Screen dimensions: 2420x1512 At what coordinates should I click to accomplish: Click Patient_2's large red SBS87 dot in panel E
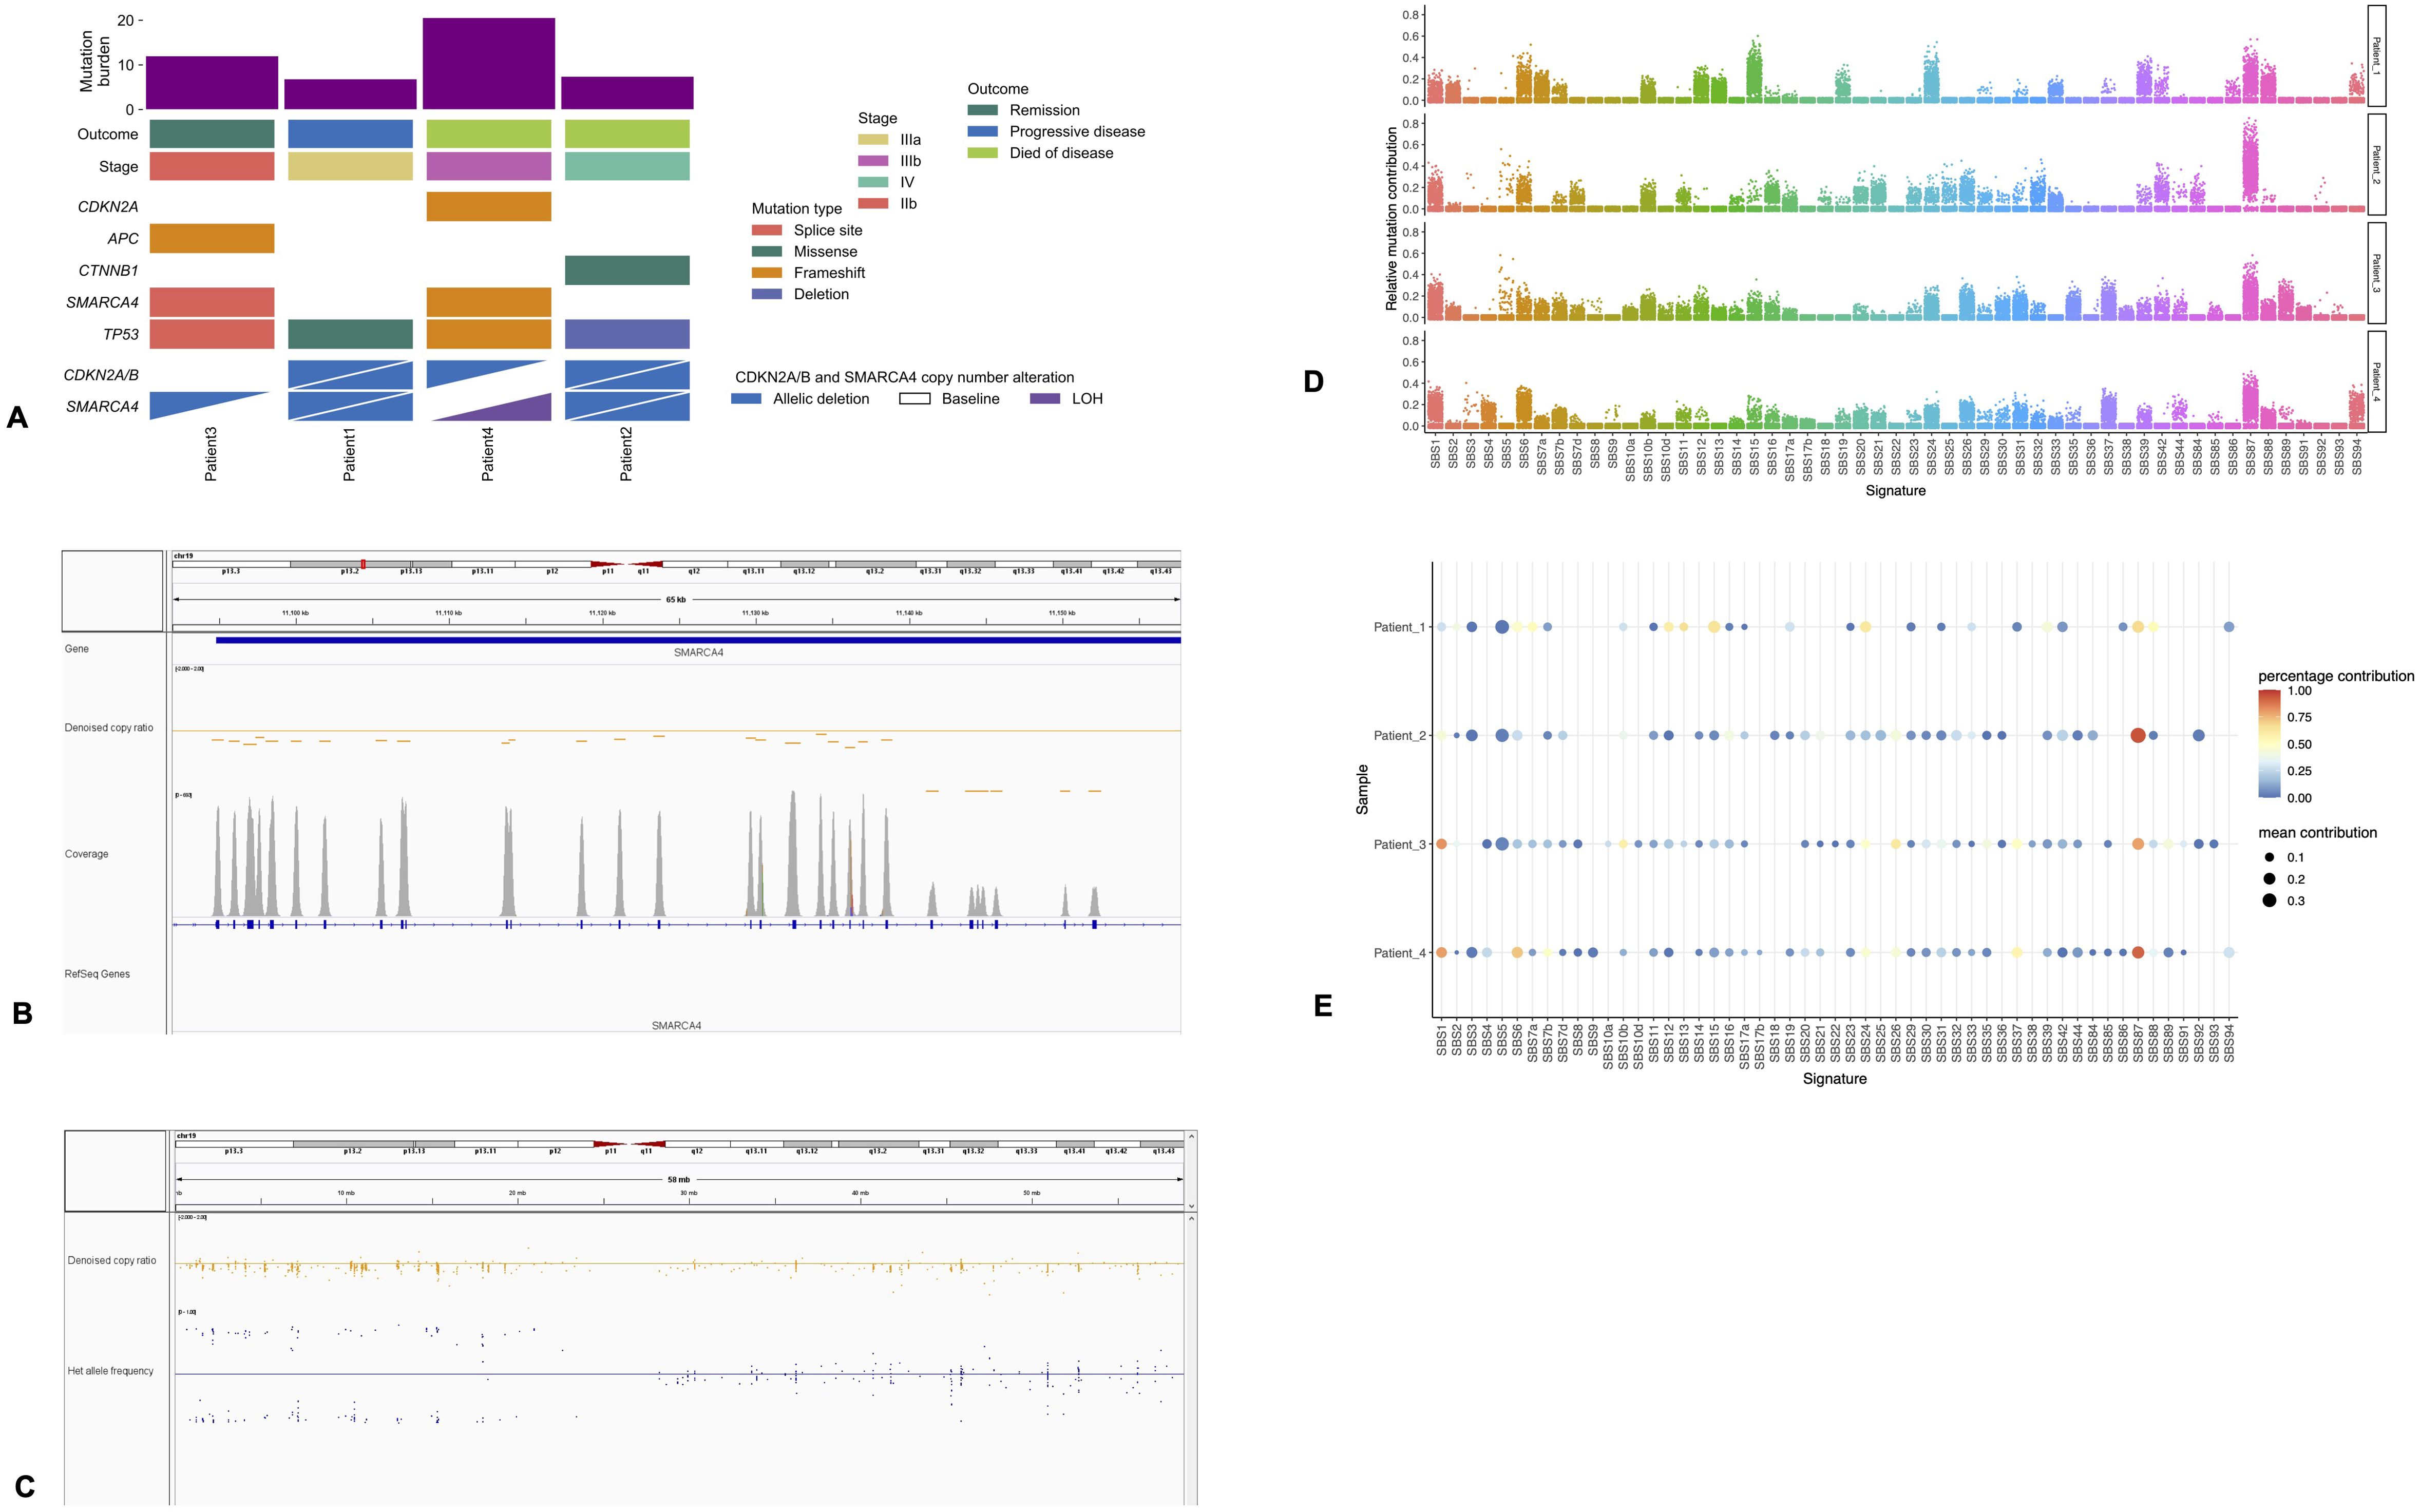click(x=2137, y=736)
